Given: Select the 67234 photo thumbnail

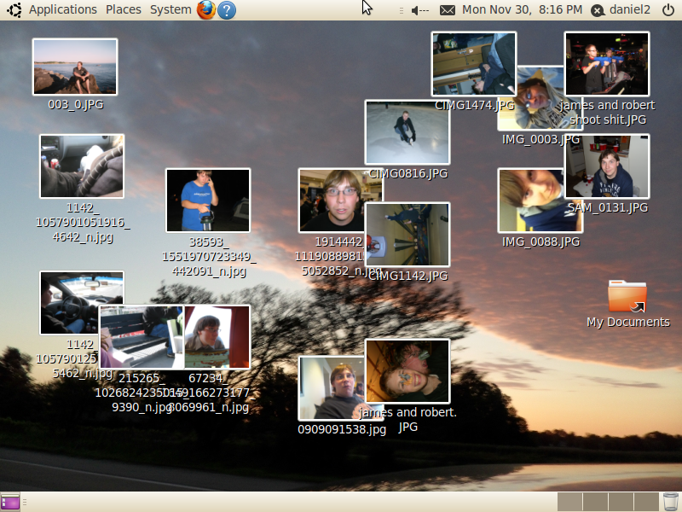Looking at the screenshot, I should (217, 337).
